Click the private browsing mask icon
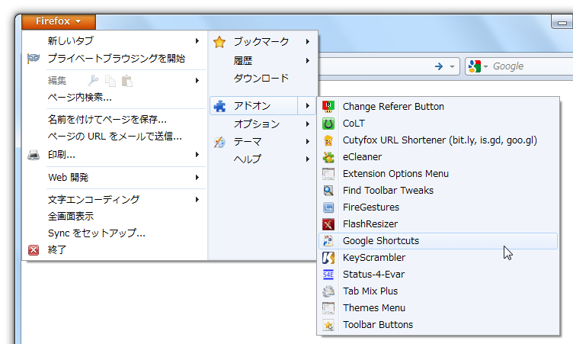Screen dimensions: 573x344 (34, 58)
